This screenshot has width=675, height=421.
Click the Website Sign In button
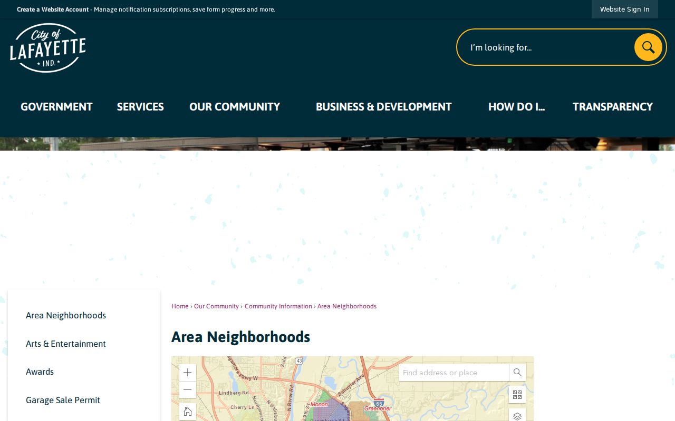pos(625,9)
